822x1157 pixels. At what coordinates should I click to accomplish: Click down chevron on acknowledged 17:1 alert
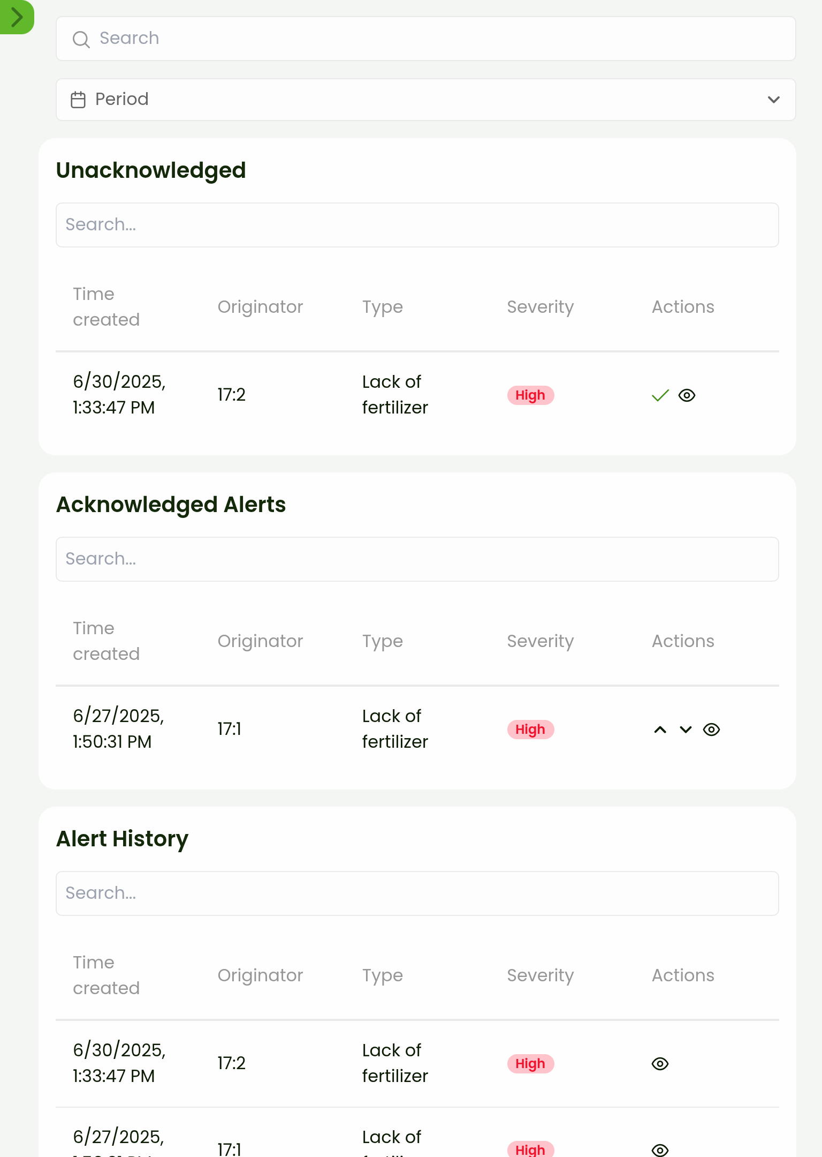(686, 730)
